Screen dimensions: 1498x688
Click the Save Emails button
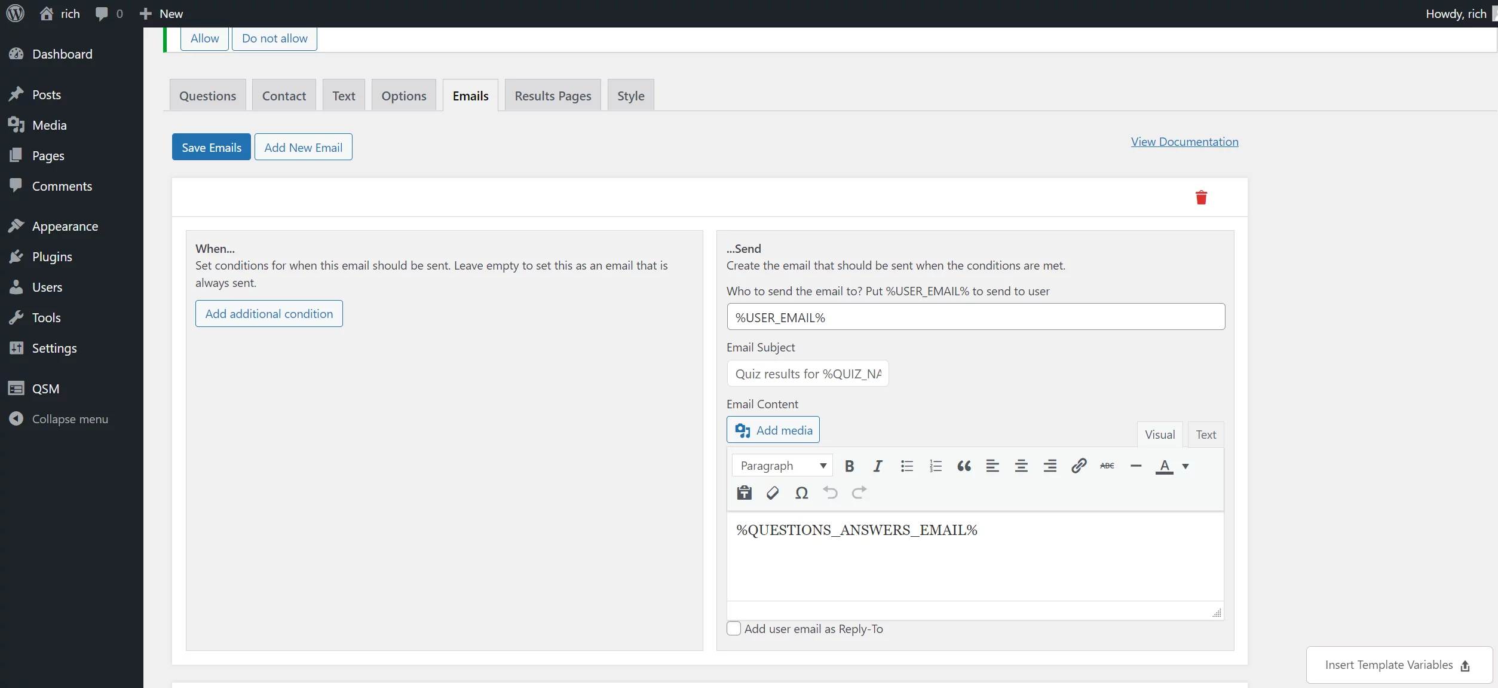click(x=212, y=148)
